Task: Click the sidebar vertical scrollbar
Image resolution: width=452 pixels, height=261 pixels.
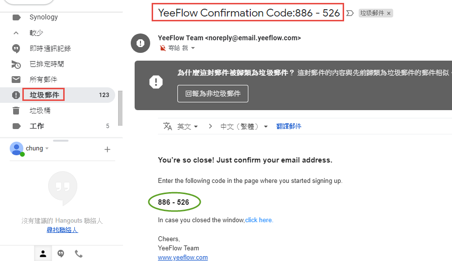Action: coord(120,108)
